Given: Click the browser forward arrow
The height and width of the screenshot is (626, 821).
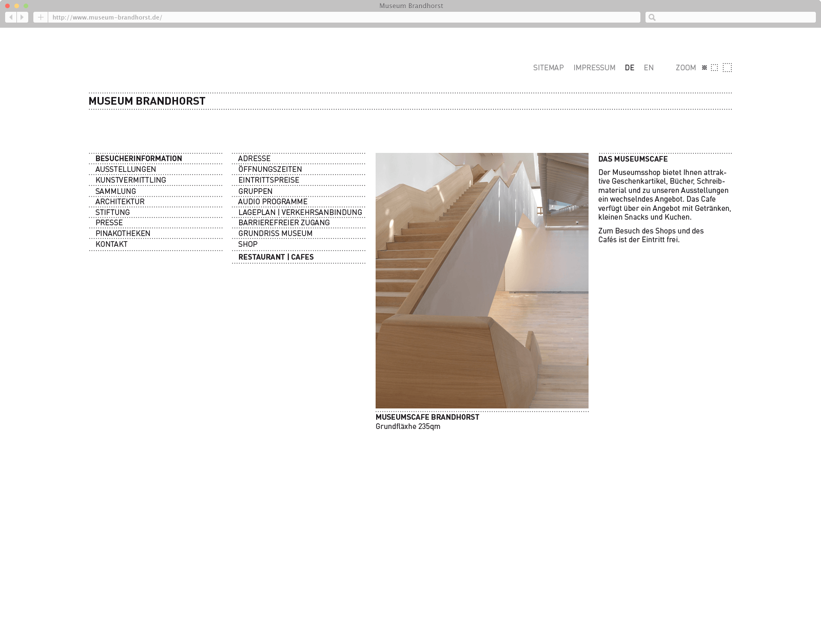Looking at the screenshot, I should 22,17.
